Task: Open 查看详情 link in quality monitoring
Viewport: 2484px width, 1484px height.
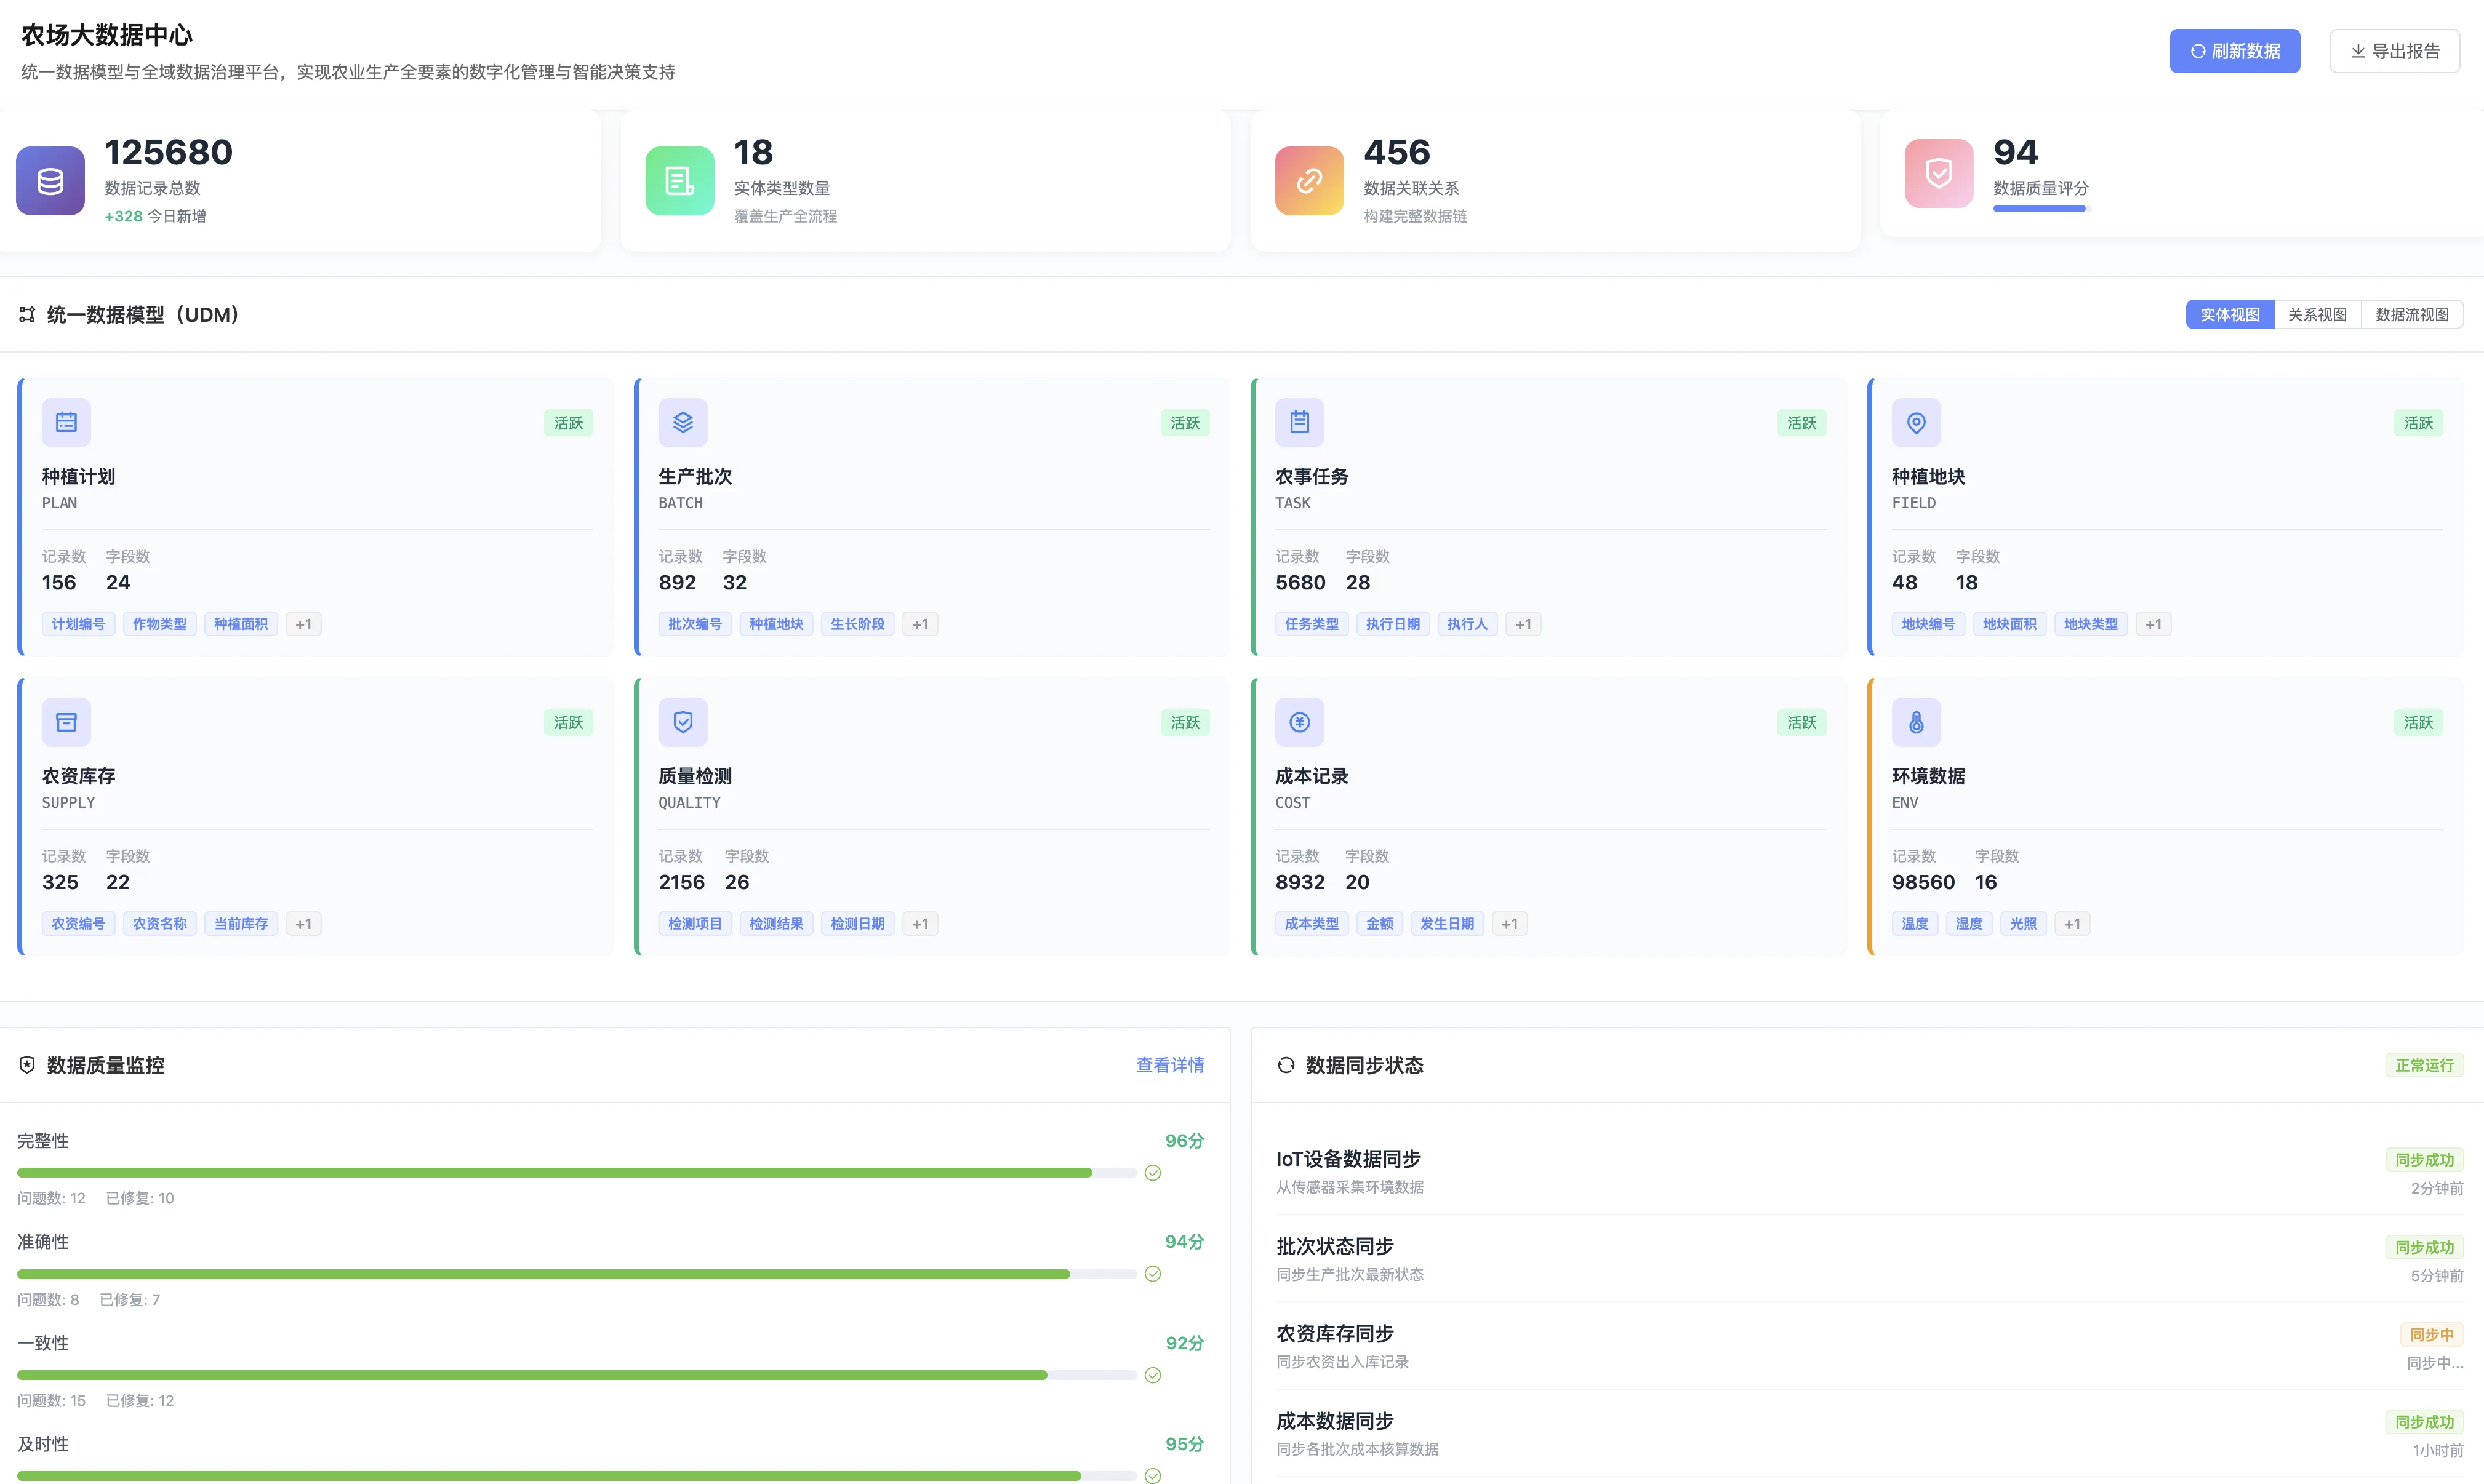Action: (1169, 1065)
